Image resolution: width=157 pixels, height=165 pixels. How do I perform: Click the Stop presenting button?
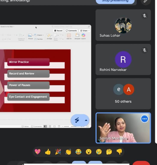[115, 1]
